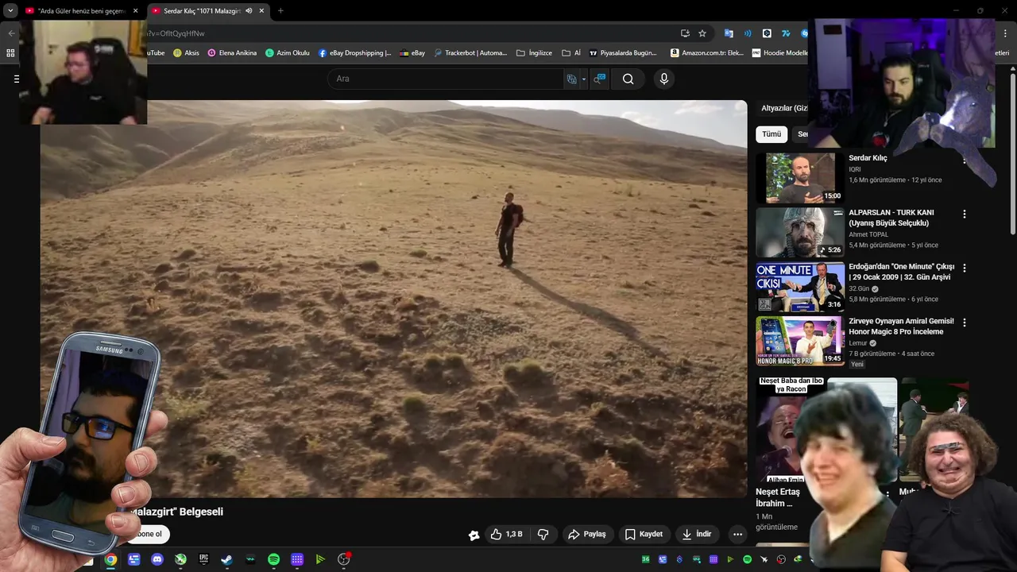
Task: Close the Serdar Kılıç tab
Action: point(261,11)
